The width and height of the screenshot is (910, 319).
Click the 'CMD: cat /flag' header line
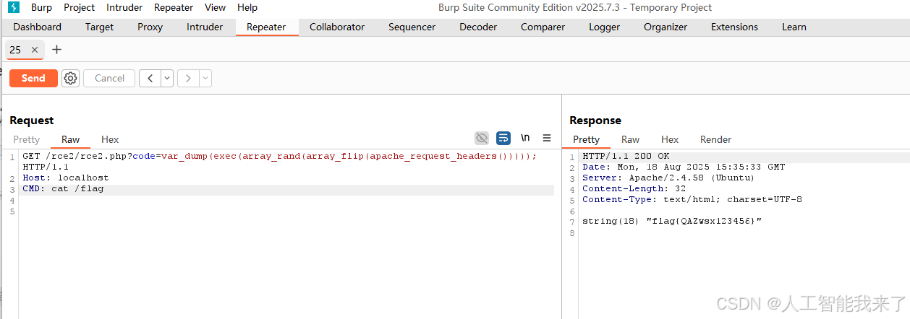point(63,188)
